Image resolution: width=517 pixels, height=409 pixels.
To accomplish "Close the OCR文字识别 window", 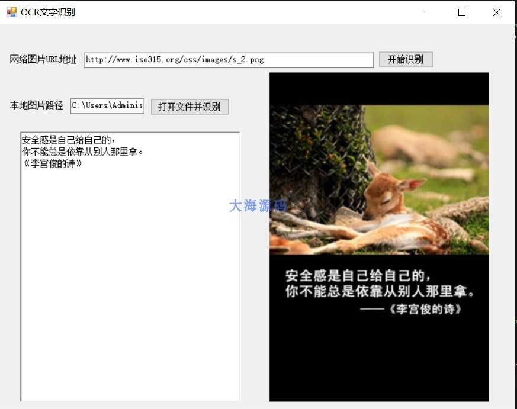I will pyautogui.click(x=496, y=12).
